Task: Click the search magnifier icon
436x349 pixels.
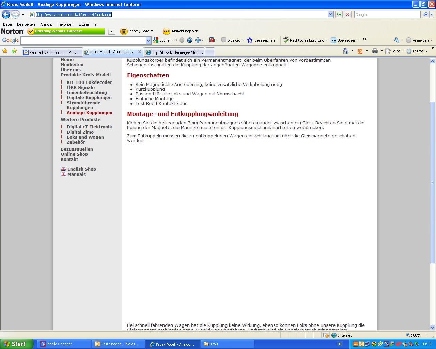Action: (x=425, y=14)
